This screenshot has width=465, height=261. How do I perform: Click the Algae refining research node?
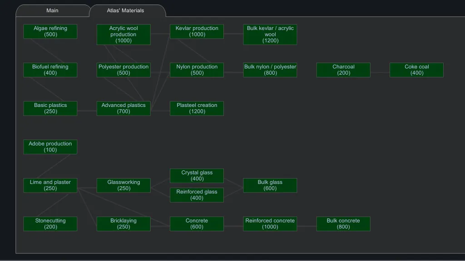tap(50, 31)
